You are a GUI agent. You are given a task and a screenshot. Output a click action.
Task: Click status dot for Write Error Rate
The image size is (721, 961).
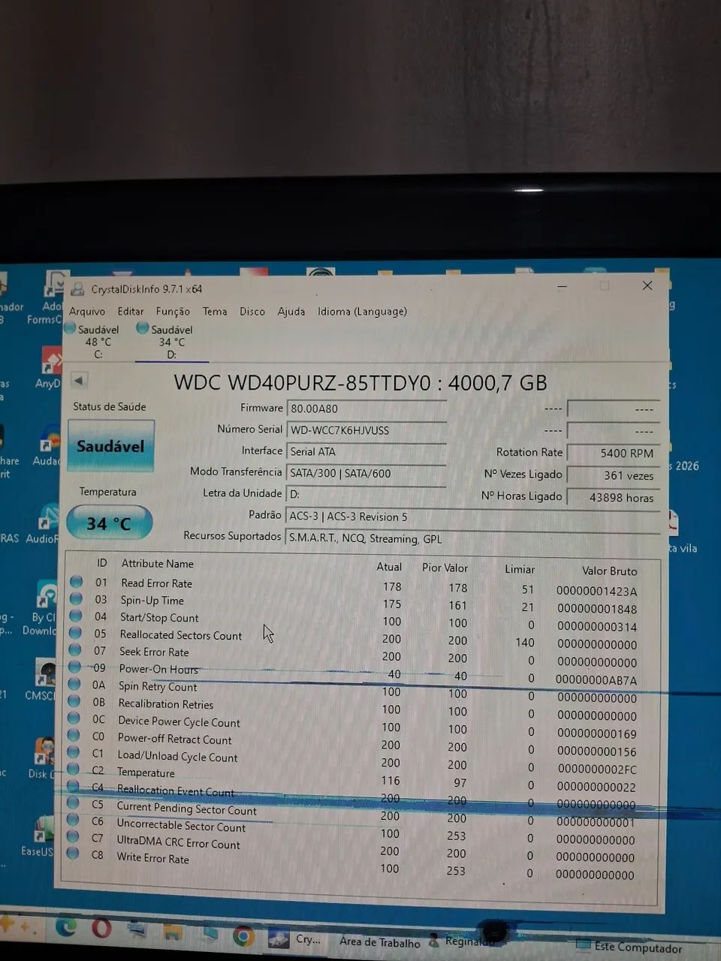(x=73, y=854)
